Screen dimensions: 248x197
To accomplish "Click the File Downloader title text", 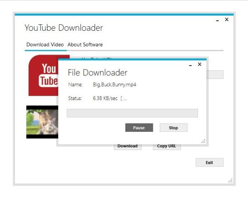I will pyautogui.click(x=97, y=73).
